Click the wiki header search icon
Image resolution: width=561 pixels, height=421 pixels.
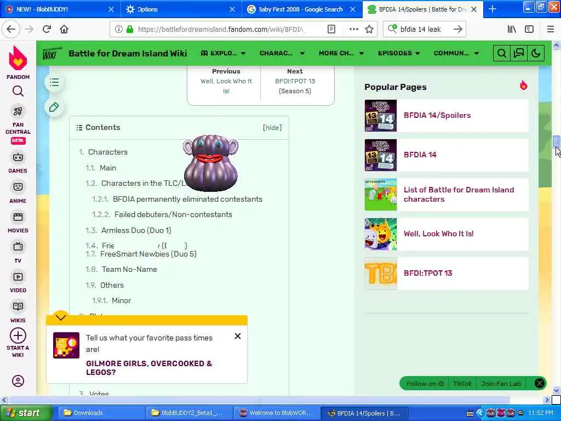click(x=502, y=53)
